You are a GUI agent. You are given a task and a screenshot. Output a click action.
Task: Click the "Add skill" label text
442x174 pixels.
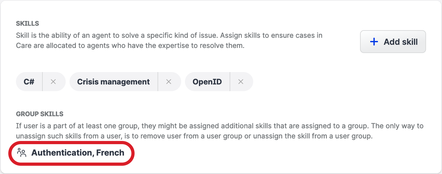point(401,42)
